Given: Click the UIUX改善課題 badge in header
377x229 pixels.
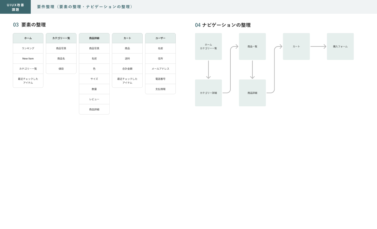Looking at the screenshot, I should [15, 7].
